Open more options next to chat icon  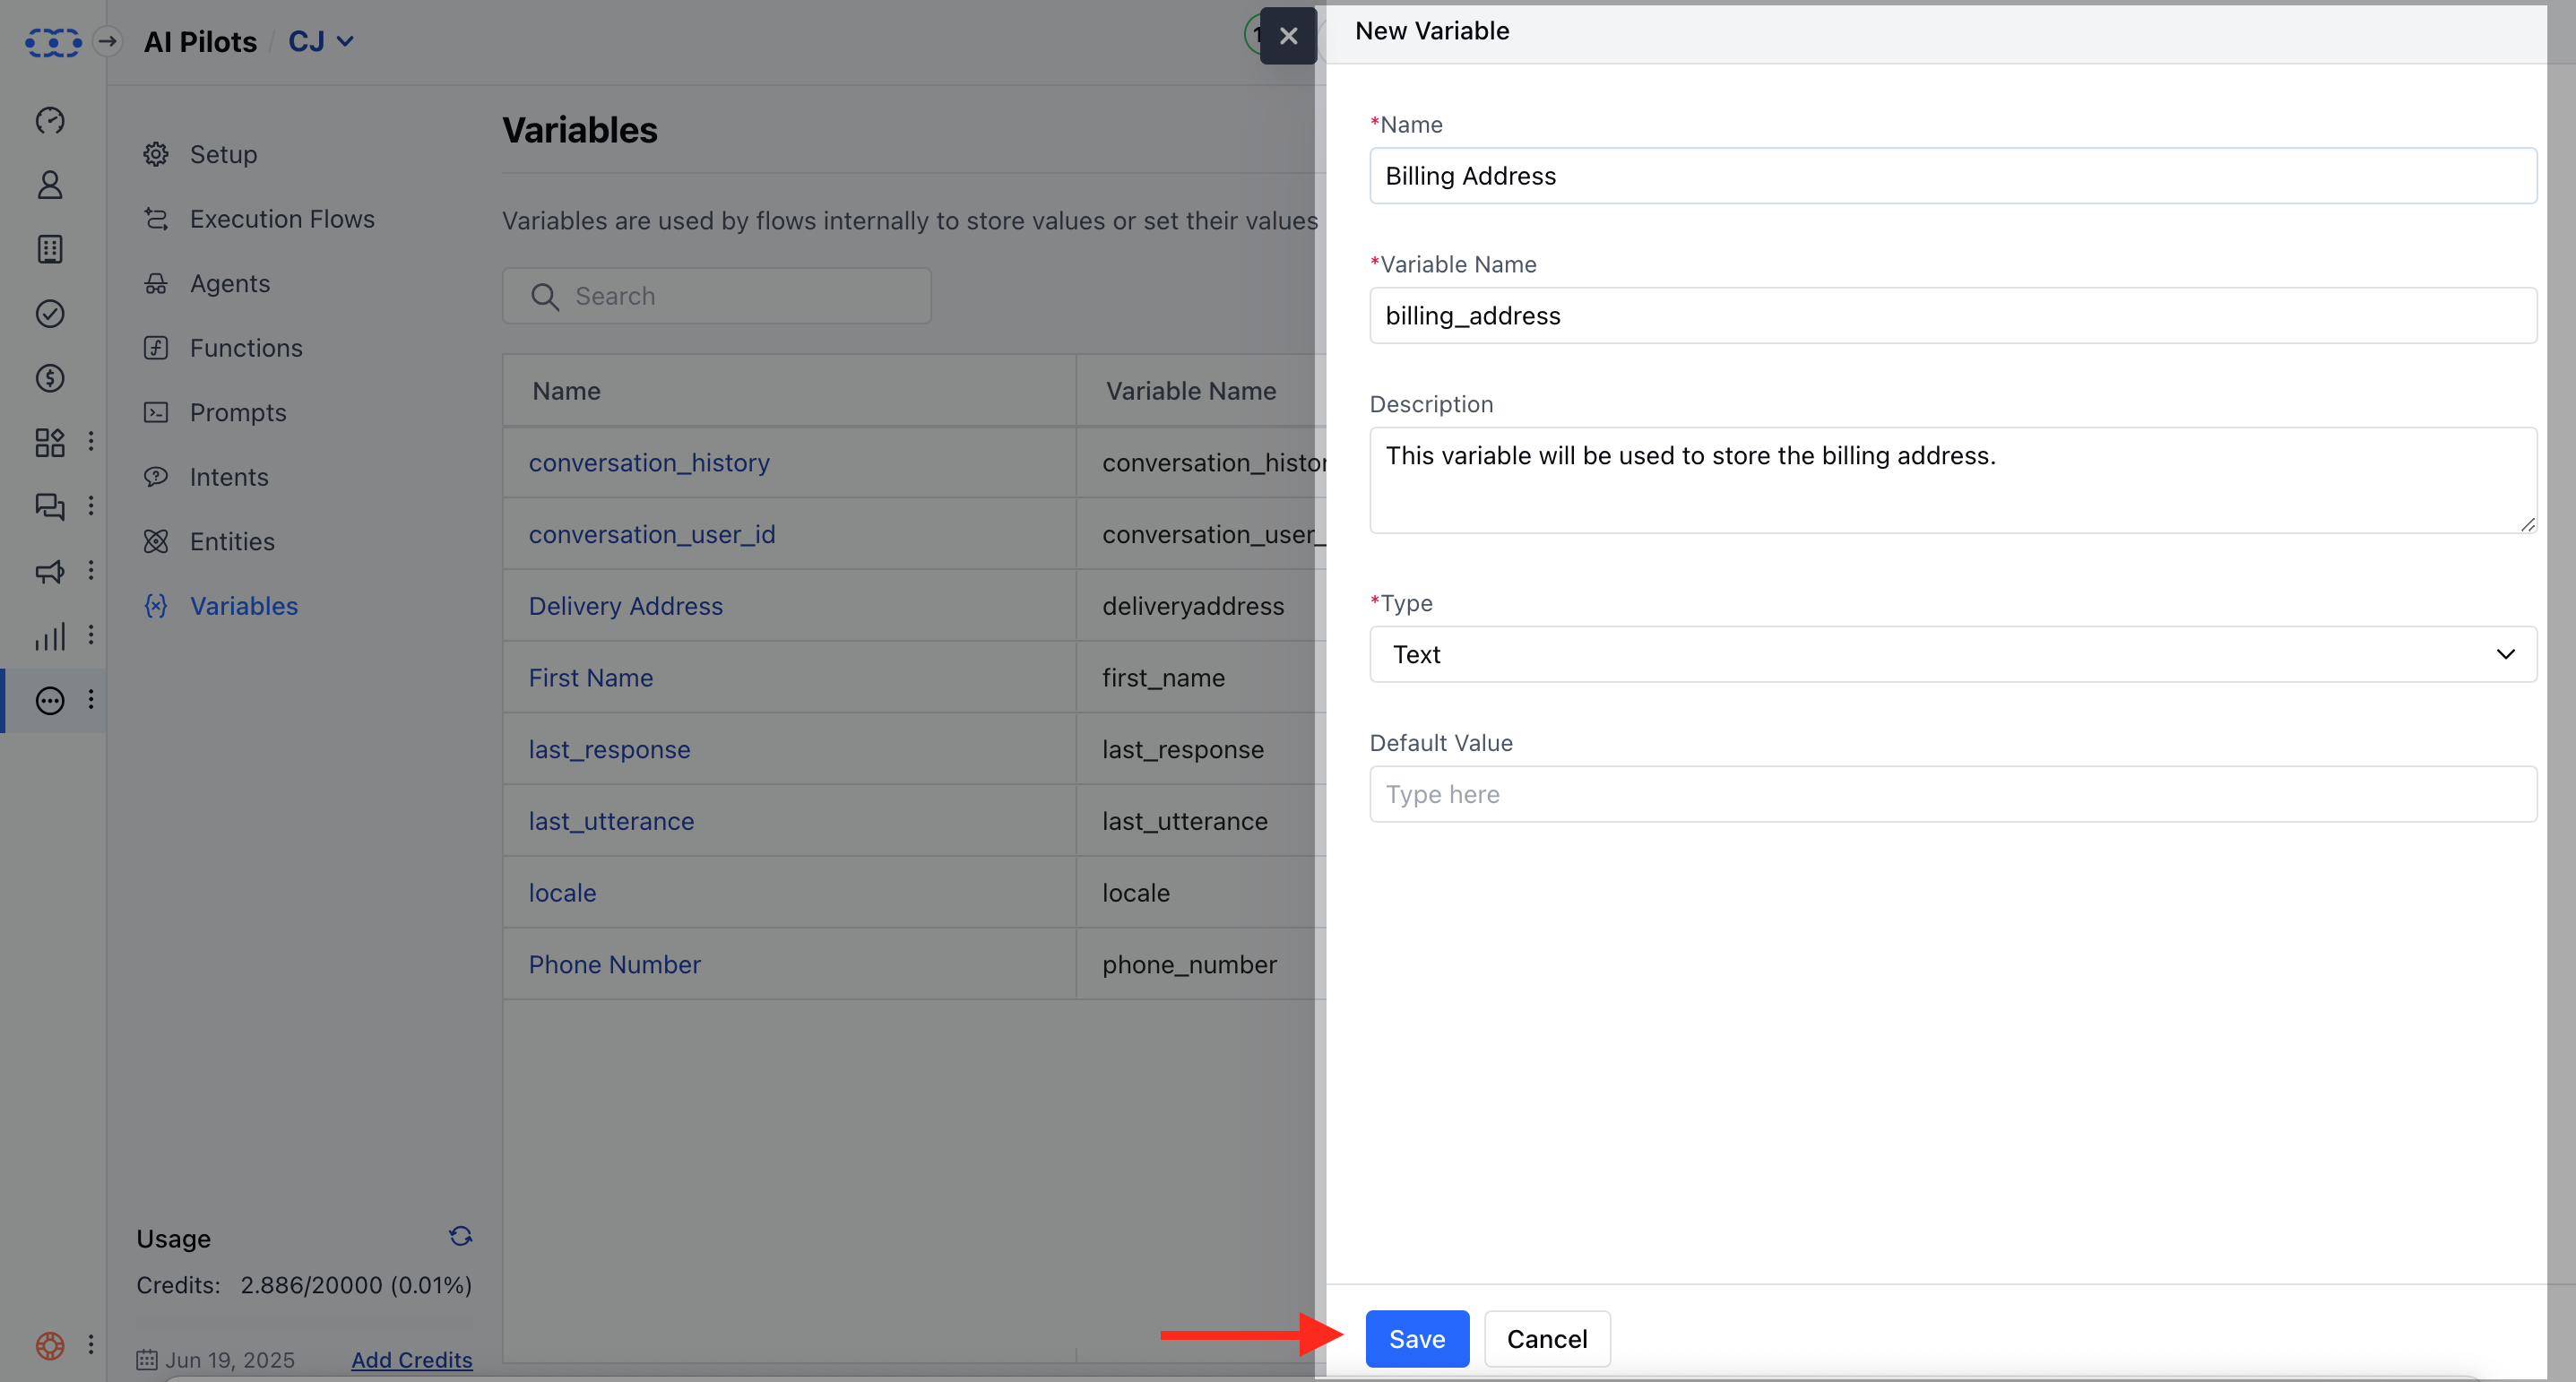click(91, 506)
